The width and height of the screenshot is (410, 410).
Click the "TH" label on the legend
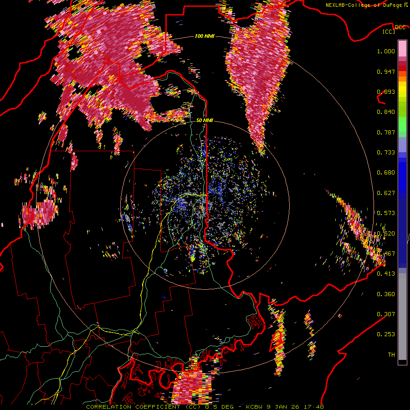pyautogui.click(x=391, y=355)
